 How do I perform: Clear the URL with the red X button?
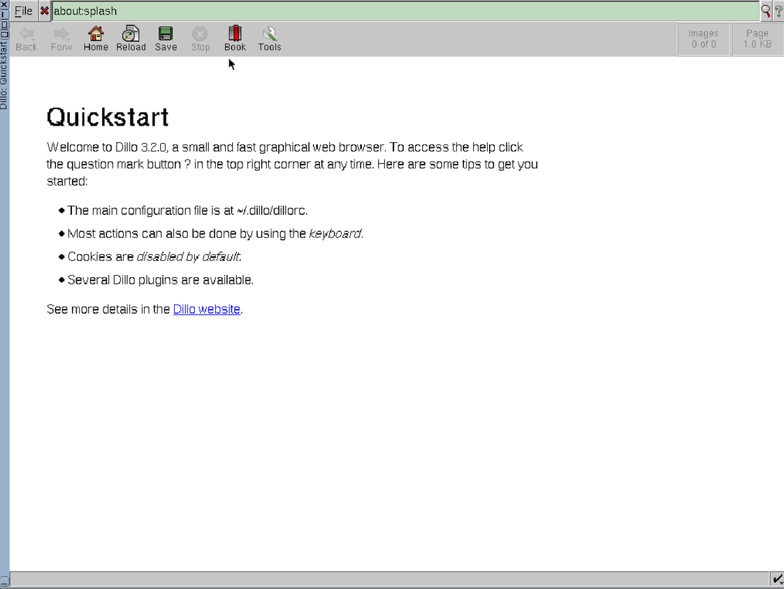tap(45, 11)
